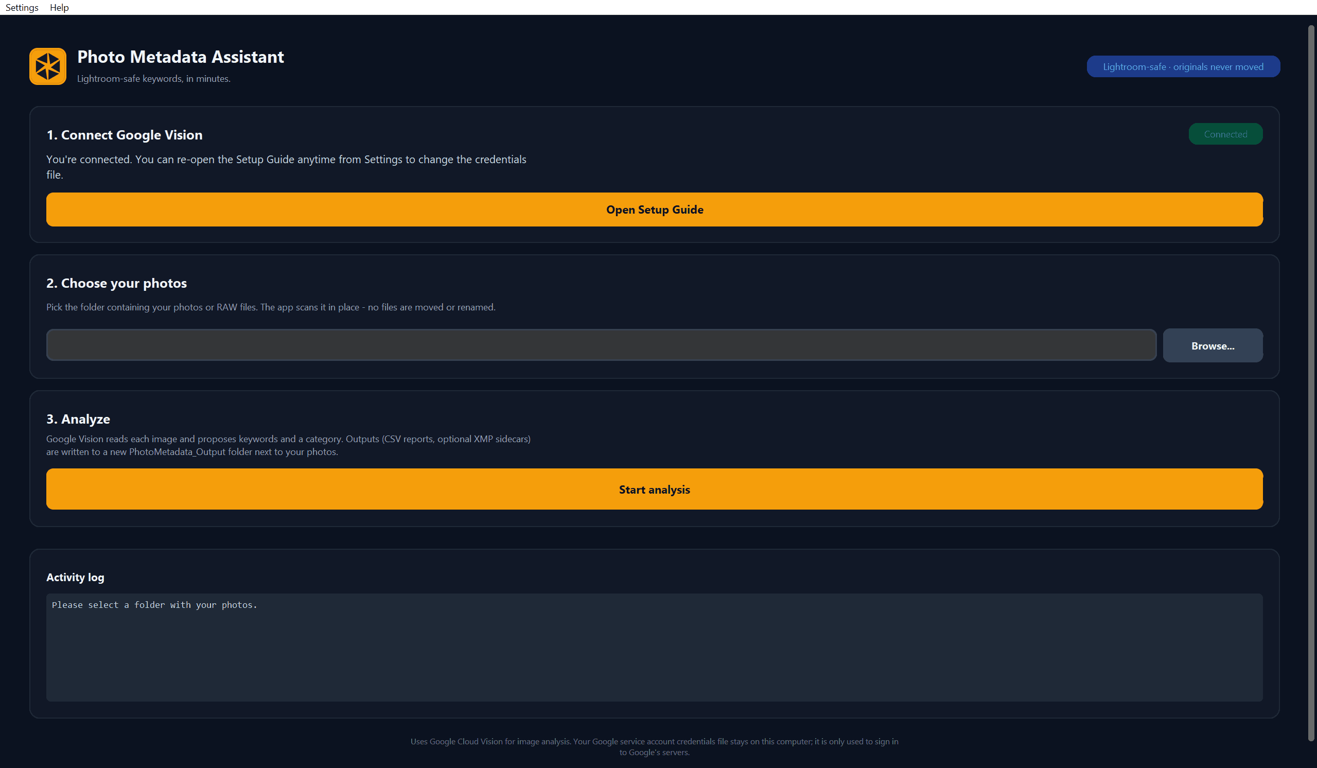The image size is (1317, 768).
Task: Click the Open Setup Guide button
Action: 654,209
